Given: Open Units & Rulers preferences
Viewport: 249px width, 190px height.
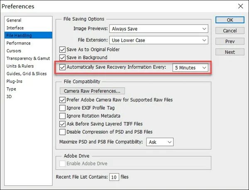Looking at the screenshot, I should pos(20,66).
